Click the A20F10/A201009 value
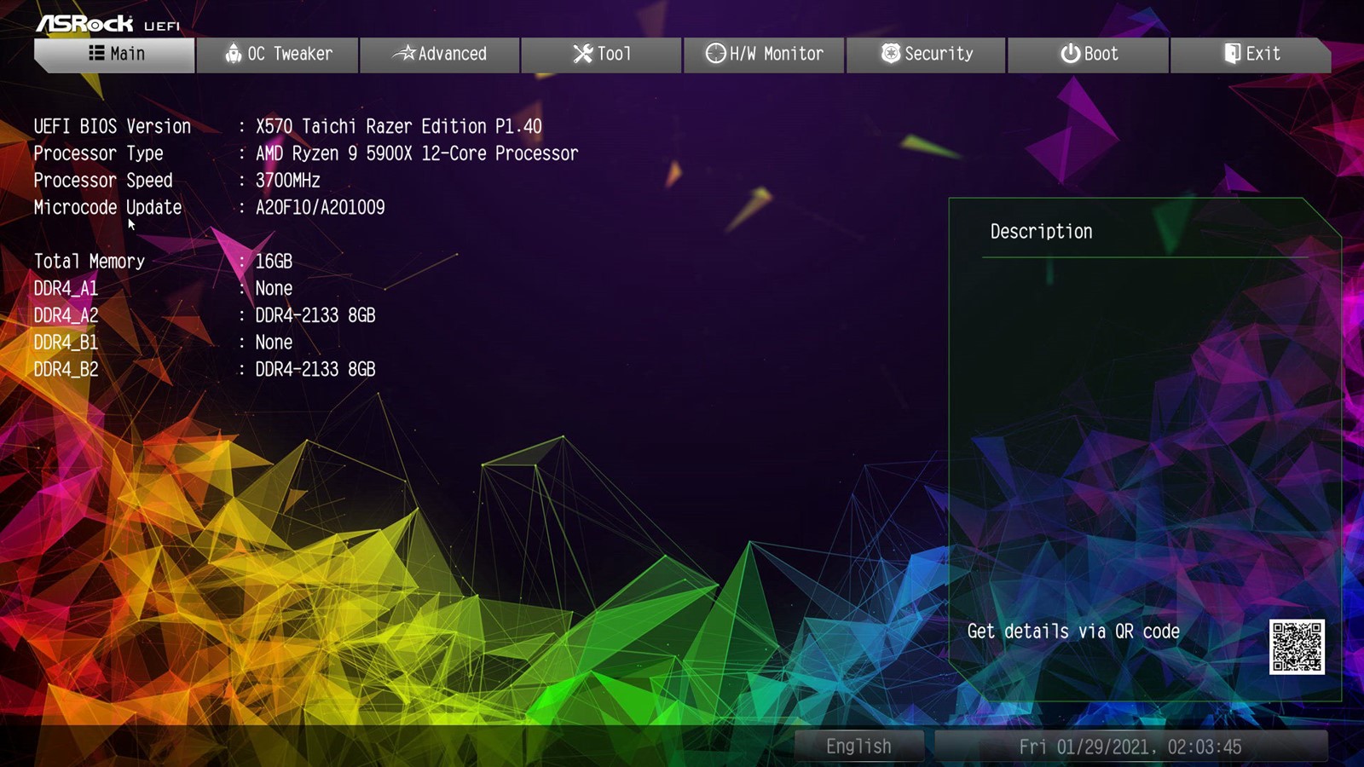Screen dimensions: 1364x767 (320, 207)
